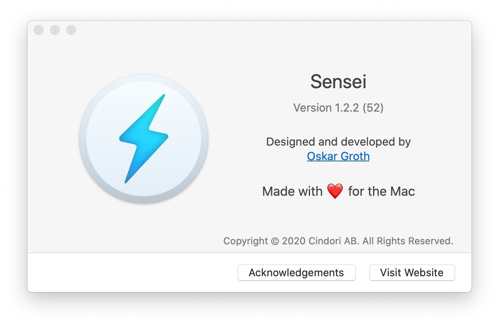Click the Copyright 2020 notice
Viewport: 499px width, 326px height.
click(x=338, y=241)
